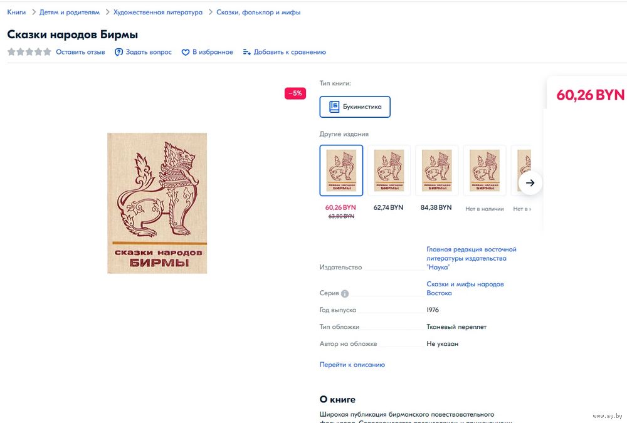Open the Книги breadcrumb
This screenshot has height=423, width=627.
pyautogui.click(x=16, y=13)
